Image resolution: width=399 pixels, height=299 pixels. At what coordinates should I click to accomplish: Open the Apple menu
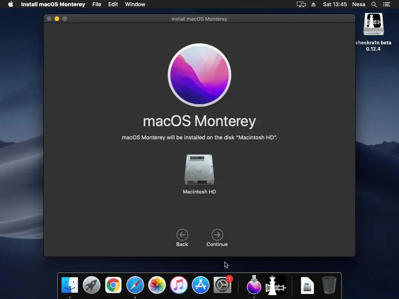11,4
